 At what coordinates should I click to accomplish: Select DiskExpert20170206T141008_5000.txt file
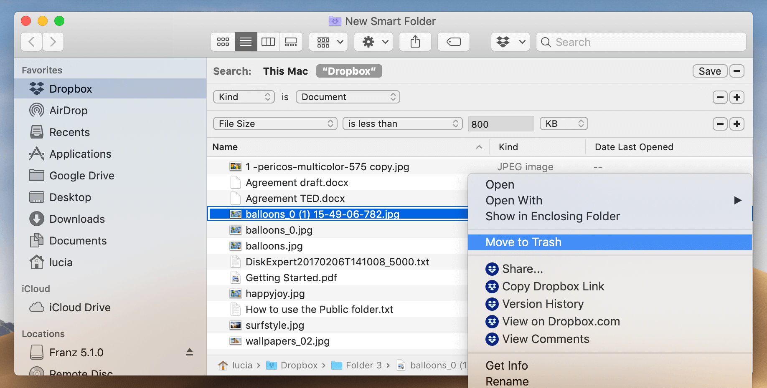pos(338,262)
